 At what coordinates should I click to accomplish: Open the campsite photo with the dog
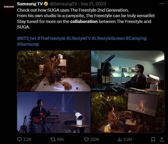54,71
